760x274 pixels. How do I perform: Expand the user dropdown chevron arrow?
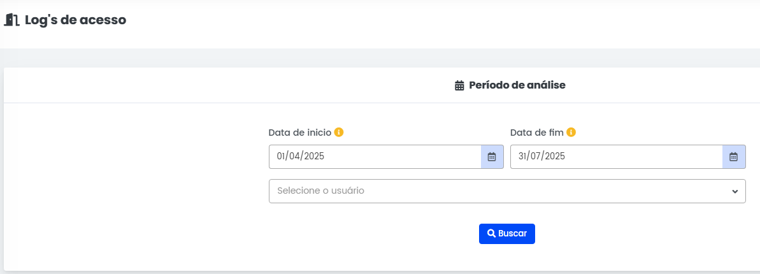(735, 191)
